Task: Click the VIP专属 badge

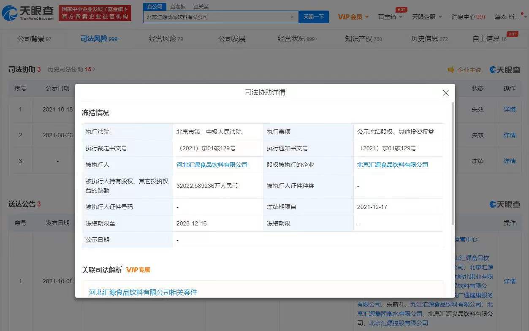Action: pyautogui.click(x=138, y=270)
